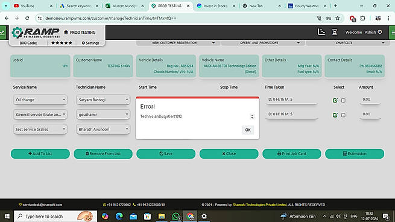Open the test service brakes dropdown
395x222 pixels.
pyautogui.click(x=40, y=129)
